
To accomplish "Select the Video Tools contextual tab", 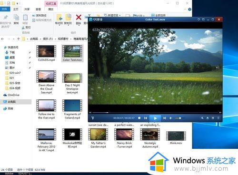I will coord(51,3).
